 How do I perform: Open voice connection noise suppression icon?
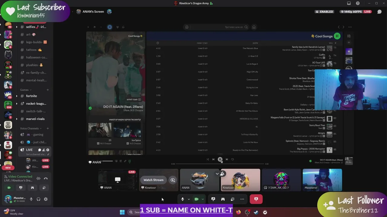pos(38,178)
